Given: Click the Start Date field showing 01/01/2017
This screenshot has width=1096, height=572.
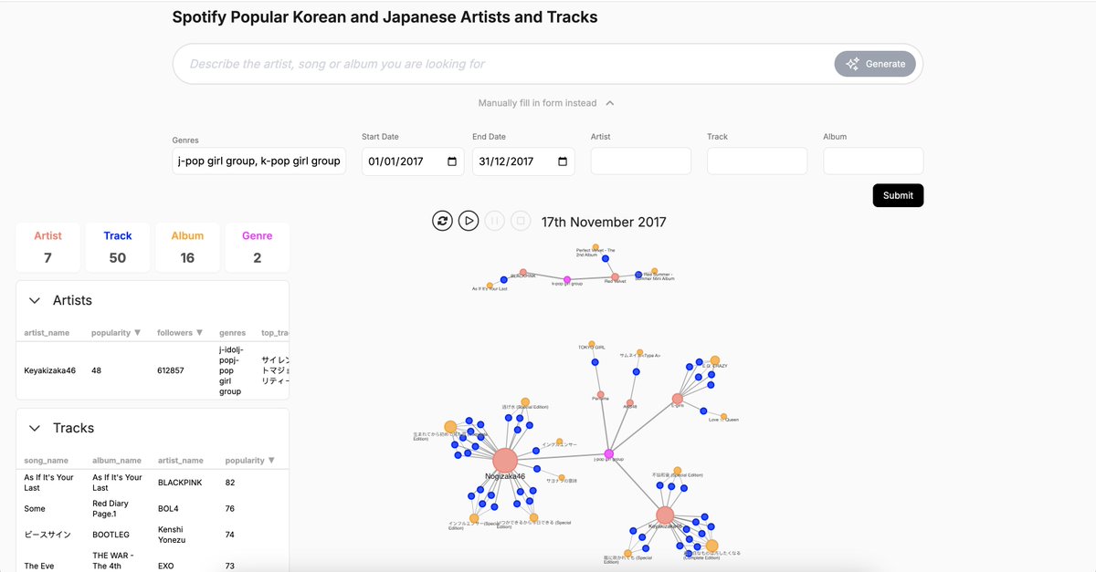Looking at the screenshot, I should point(413,161).
